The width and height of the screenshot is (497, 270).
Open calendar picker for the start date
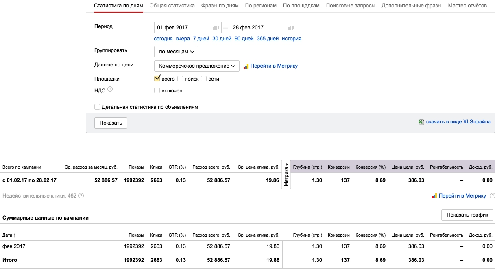pyautogui.click(x=216, y=28)
